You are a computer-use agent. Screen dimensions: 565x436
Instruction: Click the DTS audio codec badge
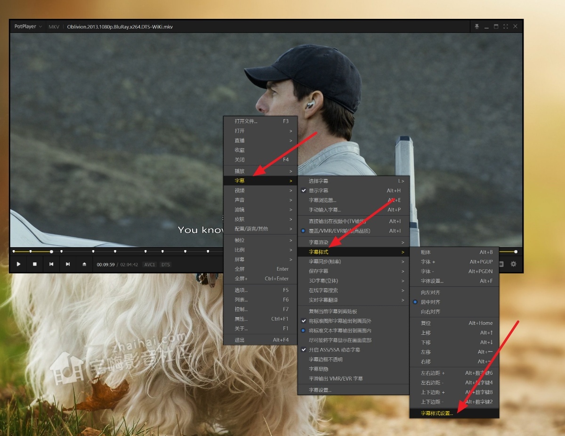(165, 265)
